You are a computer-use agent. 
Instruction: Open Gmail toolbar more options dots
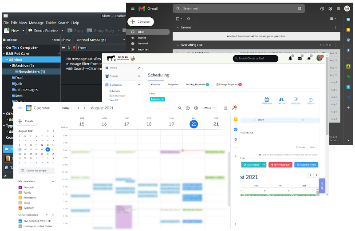click(x=196, y=19)
